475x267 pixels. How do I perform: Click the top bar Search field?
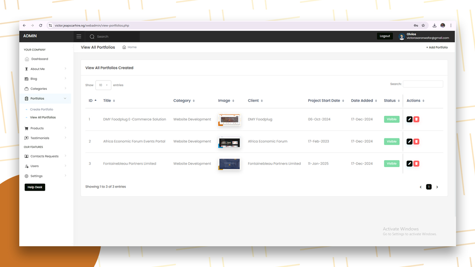pyautogui.click(x=113, y=37)
